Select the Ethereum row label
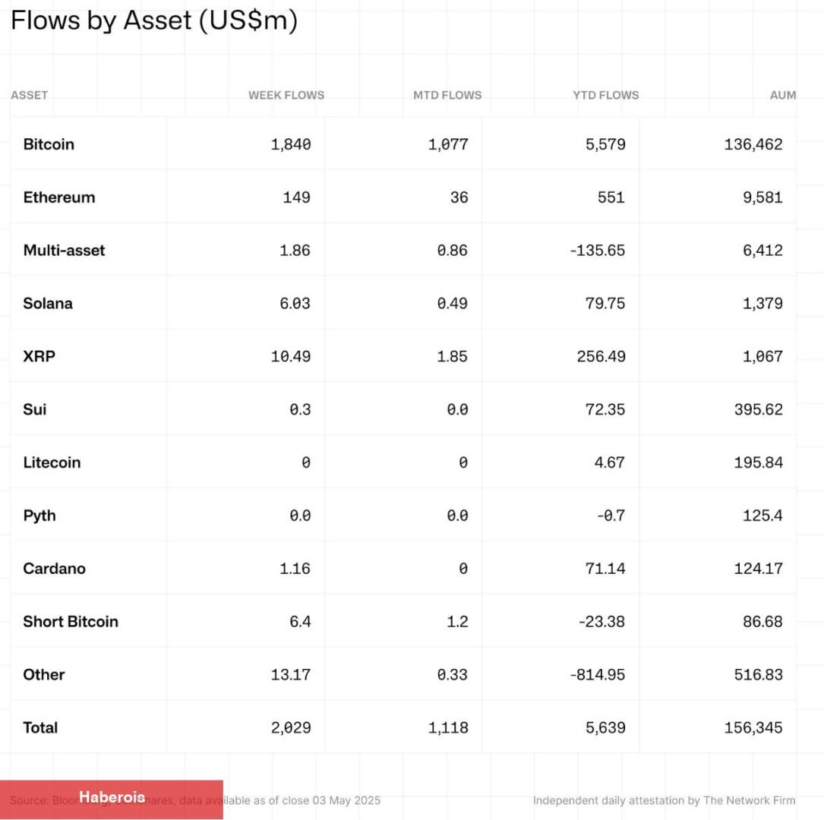824x820 pixels. 59,197
